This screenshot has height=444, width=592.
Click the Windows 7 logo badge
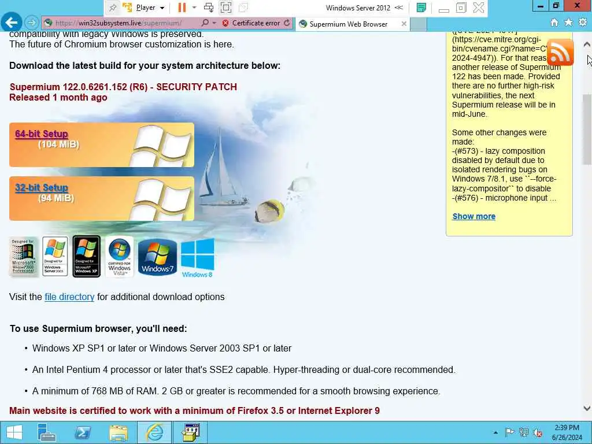(157, 257)
